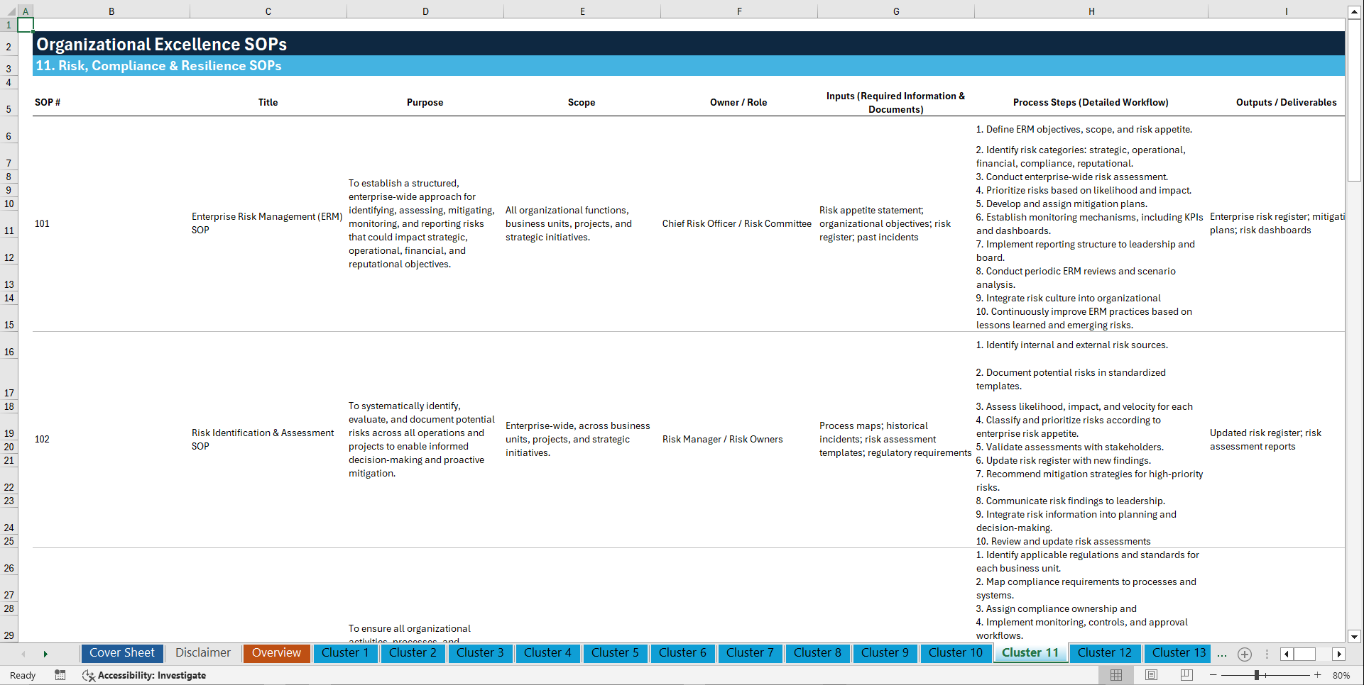
Task: Open the Cover Sheet tab
Action: (x=121, y=652)
